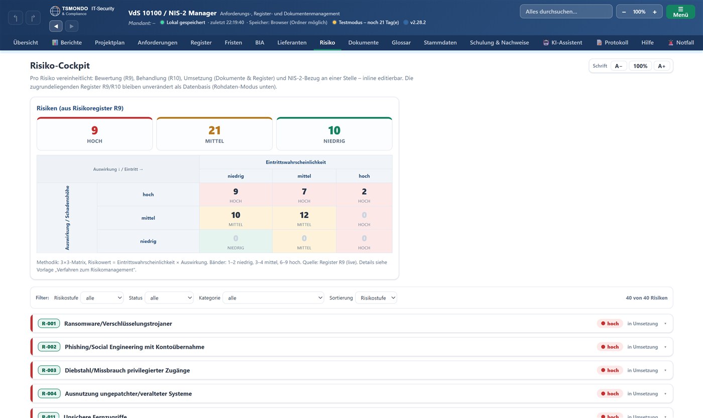703x418 pixels.
Task: Open the KI-Assistent tab
Action: point(562,43)
